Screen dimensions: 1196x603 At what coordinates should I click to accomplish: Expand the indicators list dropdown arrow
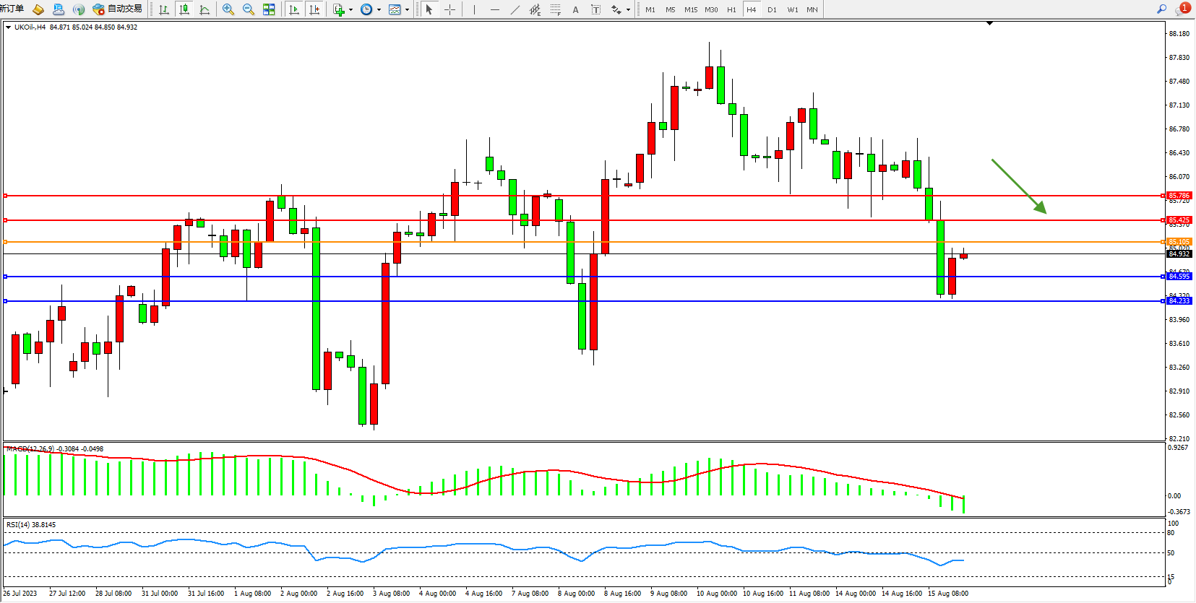tap(351, 10)
